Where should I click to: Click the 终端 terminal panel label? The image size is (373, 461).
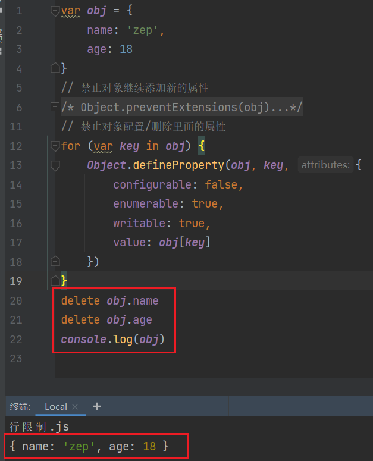[20, 407]
